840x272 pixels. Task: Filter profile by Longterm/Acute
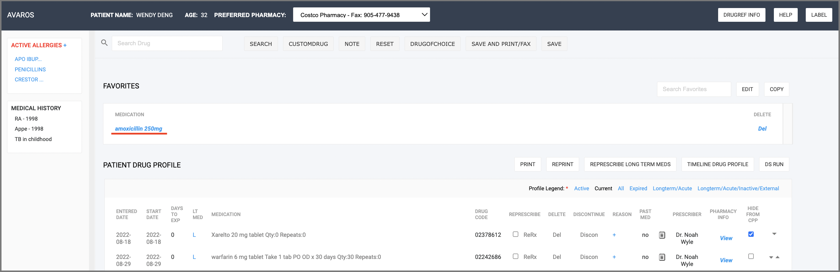[x=672, y=188]
